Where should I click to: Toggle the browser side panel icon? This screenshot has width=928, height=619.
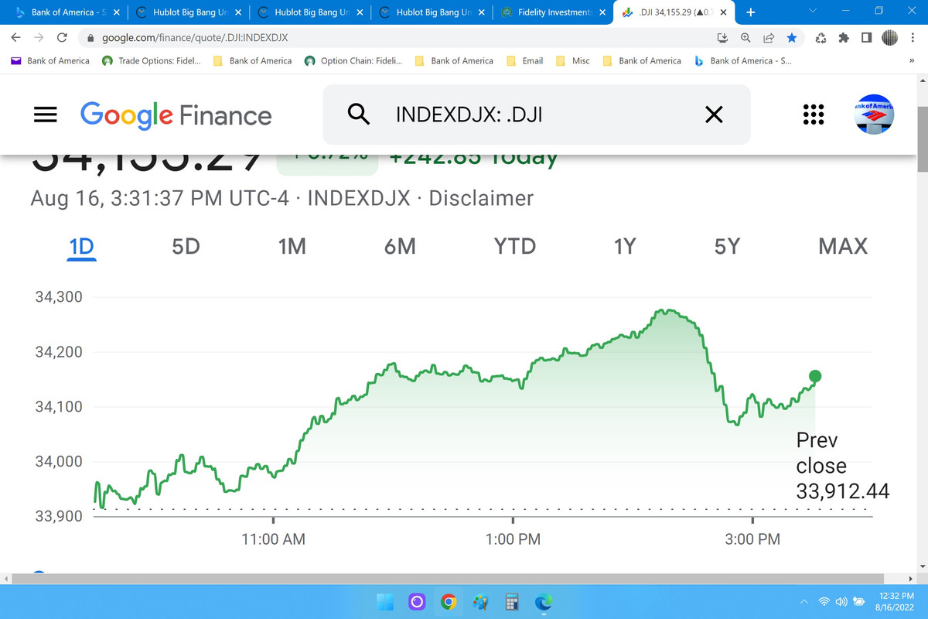tap(867, 37)
